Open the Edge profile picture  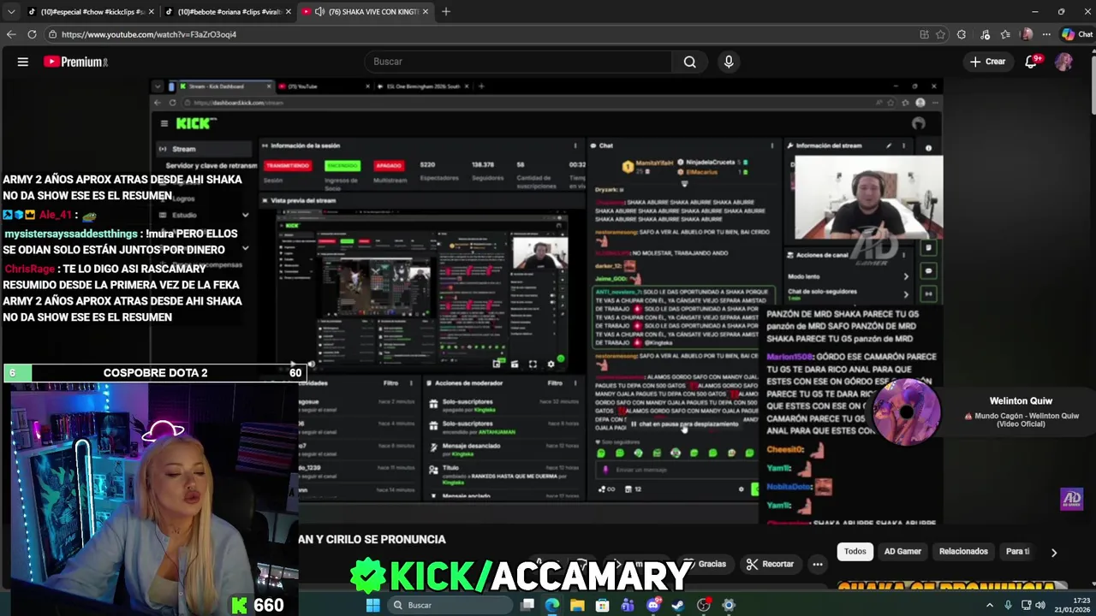pos(1027,34)
